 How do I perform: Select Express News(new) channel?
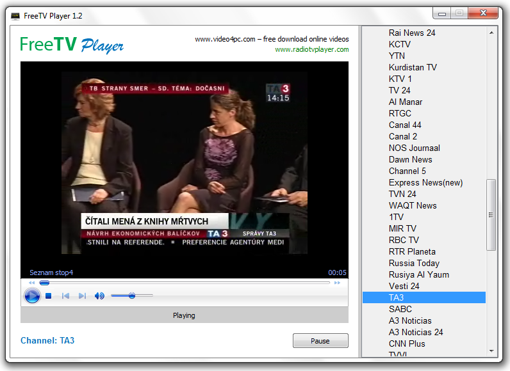(424, 183)
